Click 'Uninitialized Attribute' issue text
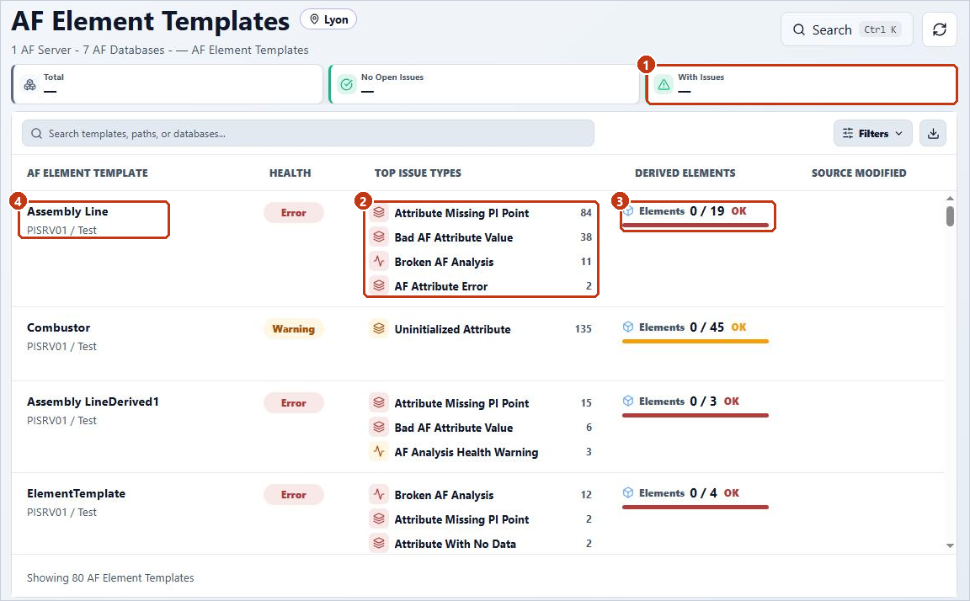Image resolution: width=970 pixels, height=601 pixels. click(x=452, y=330)
